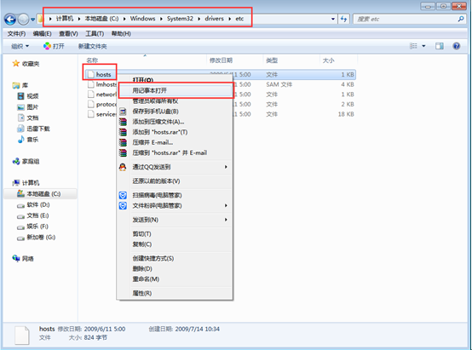This screenshot has height=350, width=472.
Task: Select the networks file icon
Action: pos(91,95)
